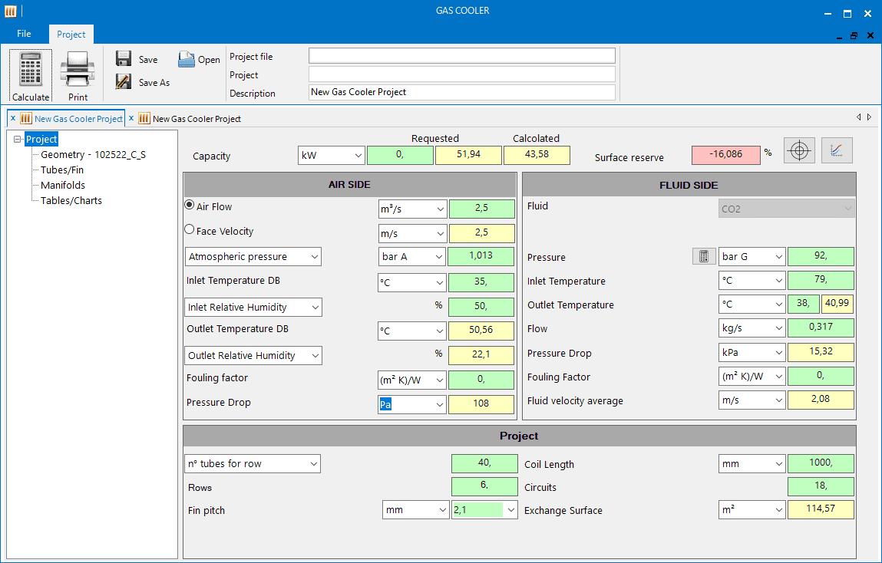
Task: Collapse the Project tree node
Action: coord(18,140)
